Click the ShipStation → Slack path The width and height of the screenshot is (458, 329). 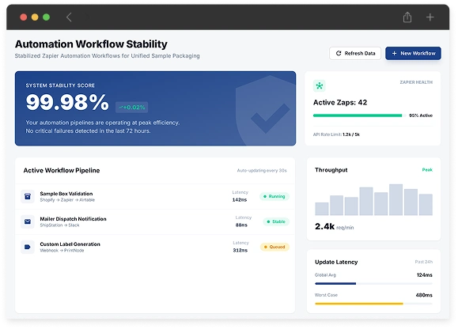point(59,225)
